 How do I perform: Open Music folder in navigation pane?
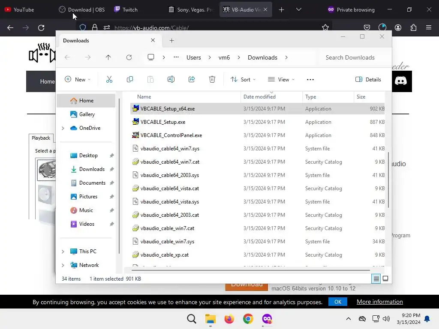[86, 210]
